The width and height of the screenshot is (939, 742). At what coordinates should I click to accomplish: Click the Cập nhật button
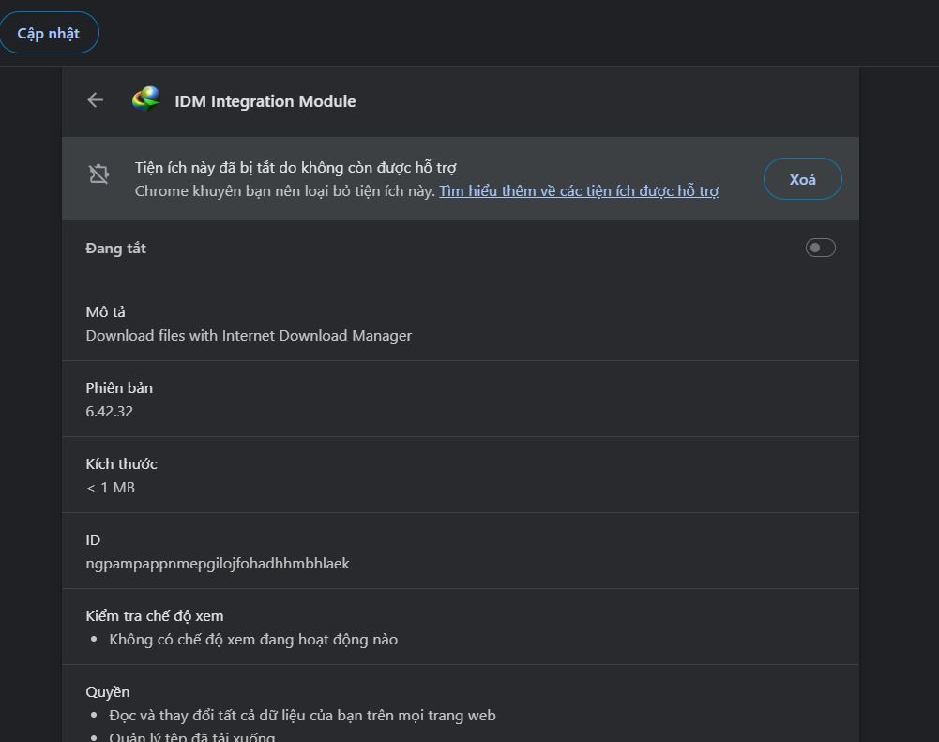(x=49, y=34)
